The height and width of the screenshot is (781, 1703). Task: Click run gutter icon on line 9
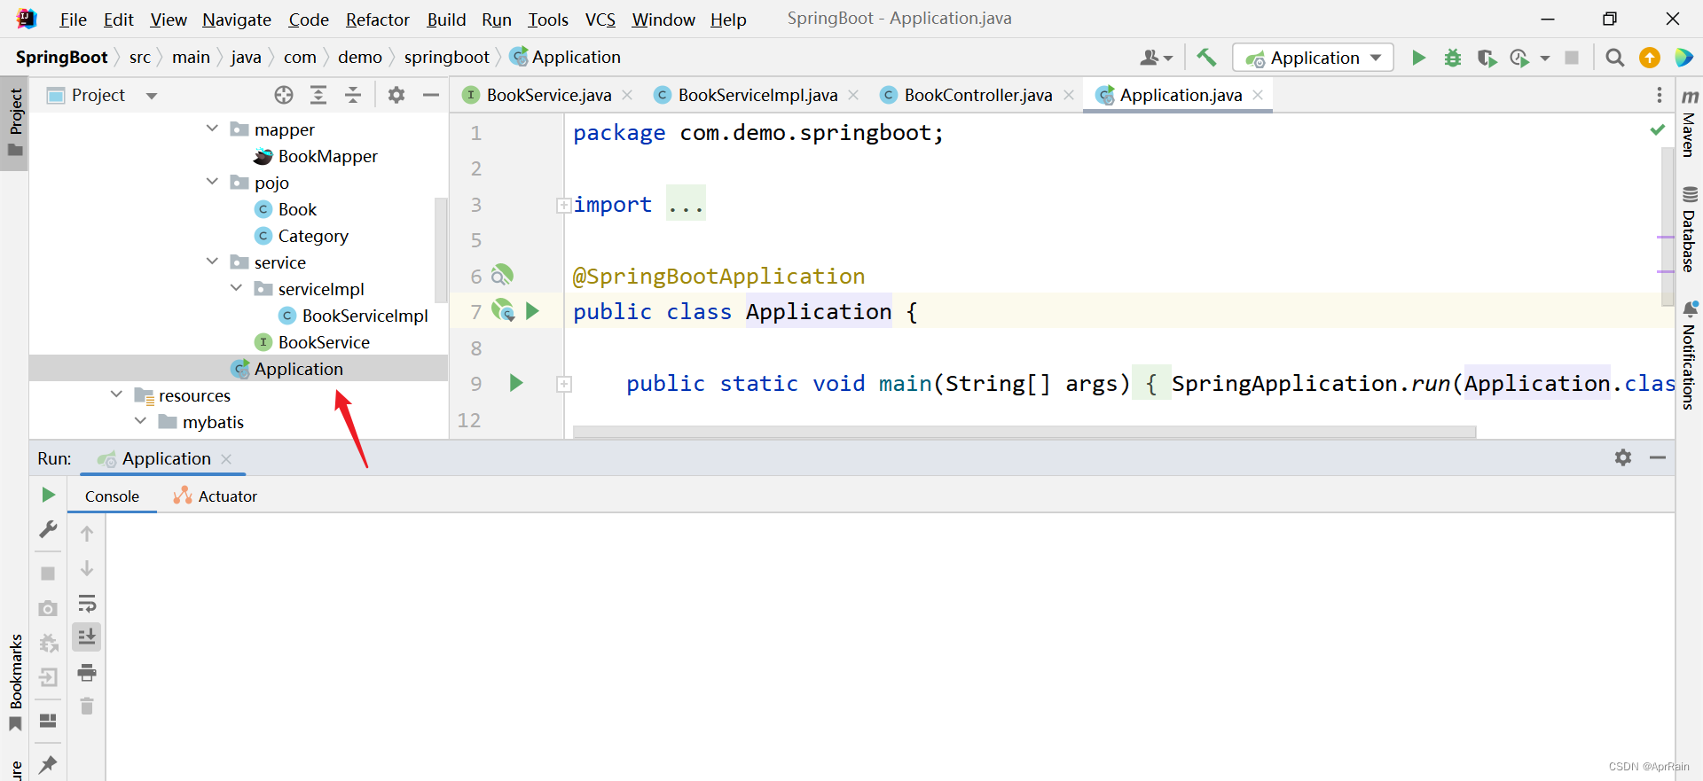[516, 383]
